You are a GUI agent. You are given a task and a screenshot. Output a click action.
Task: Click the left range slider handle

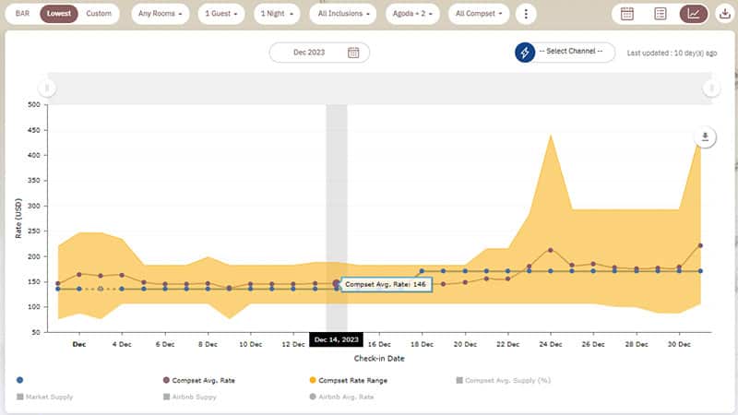click(48, 89)
